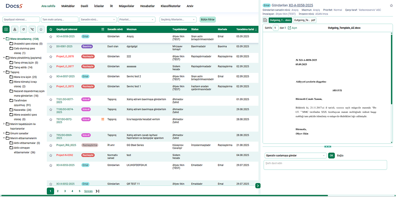Click the clear-filters funnel icon

tap(32, 29)
